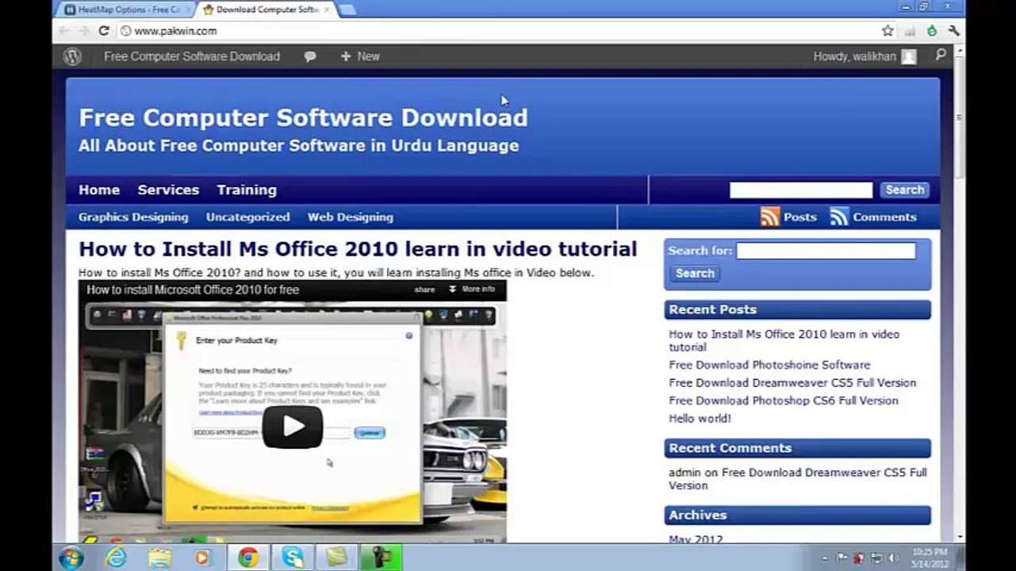The width and height of the screenshot is (1016, 571).
Task: Click the browser back arrow
Action: (65, 31)
